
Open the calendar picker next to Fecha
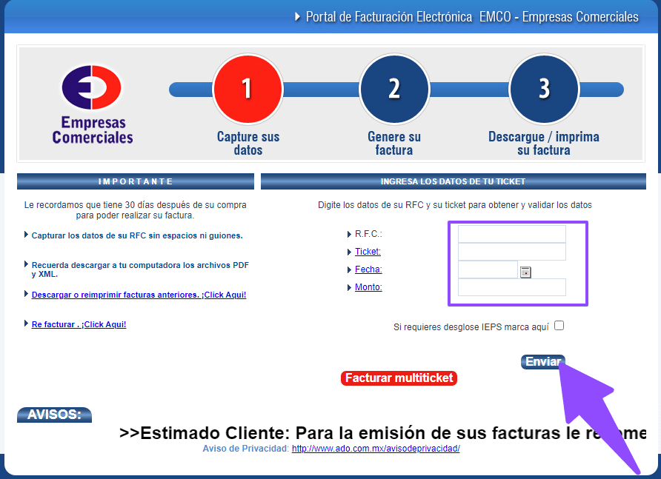pyautogui.click(x=525, y=272)
